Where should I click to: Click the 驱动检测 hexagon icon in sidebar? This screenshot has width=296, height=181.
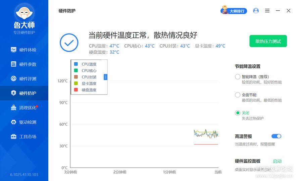click(x=13, y=122)
